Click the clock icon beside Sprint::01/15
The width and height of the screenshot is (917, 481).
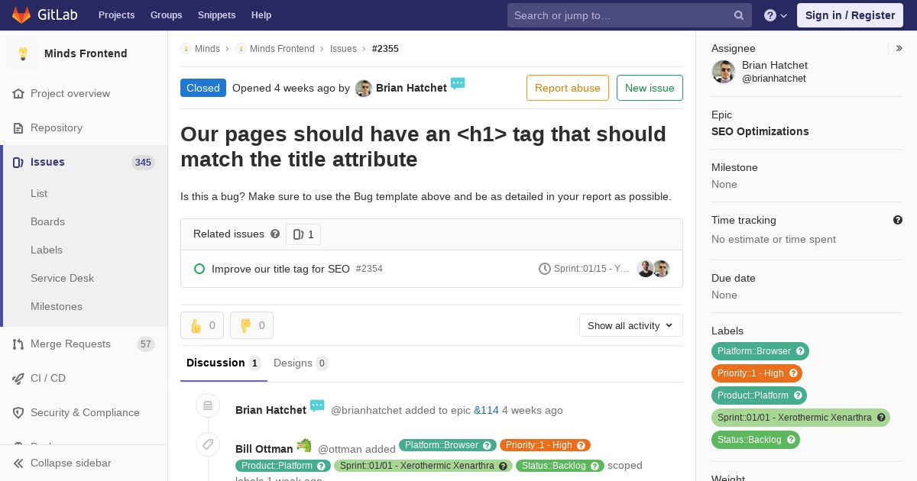click(x=545, y=269)
